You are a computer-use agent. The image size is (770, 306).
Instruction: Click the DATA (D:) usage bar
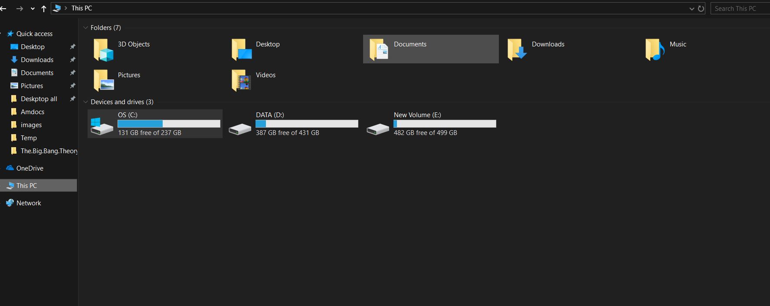point(307,124)
